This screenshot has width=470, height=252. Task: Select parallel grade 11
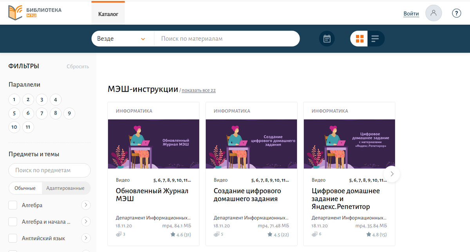pos(28,127)
